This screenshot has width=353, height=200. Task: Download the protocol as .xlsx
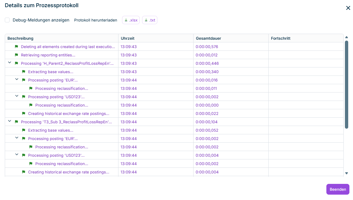pos(131,20)
